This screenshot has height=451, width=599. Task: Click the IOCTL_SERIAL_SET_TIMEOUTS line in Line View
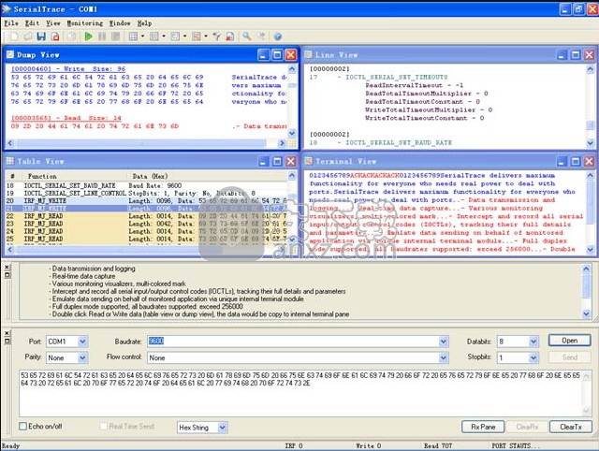point(396,77)
